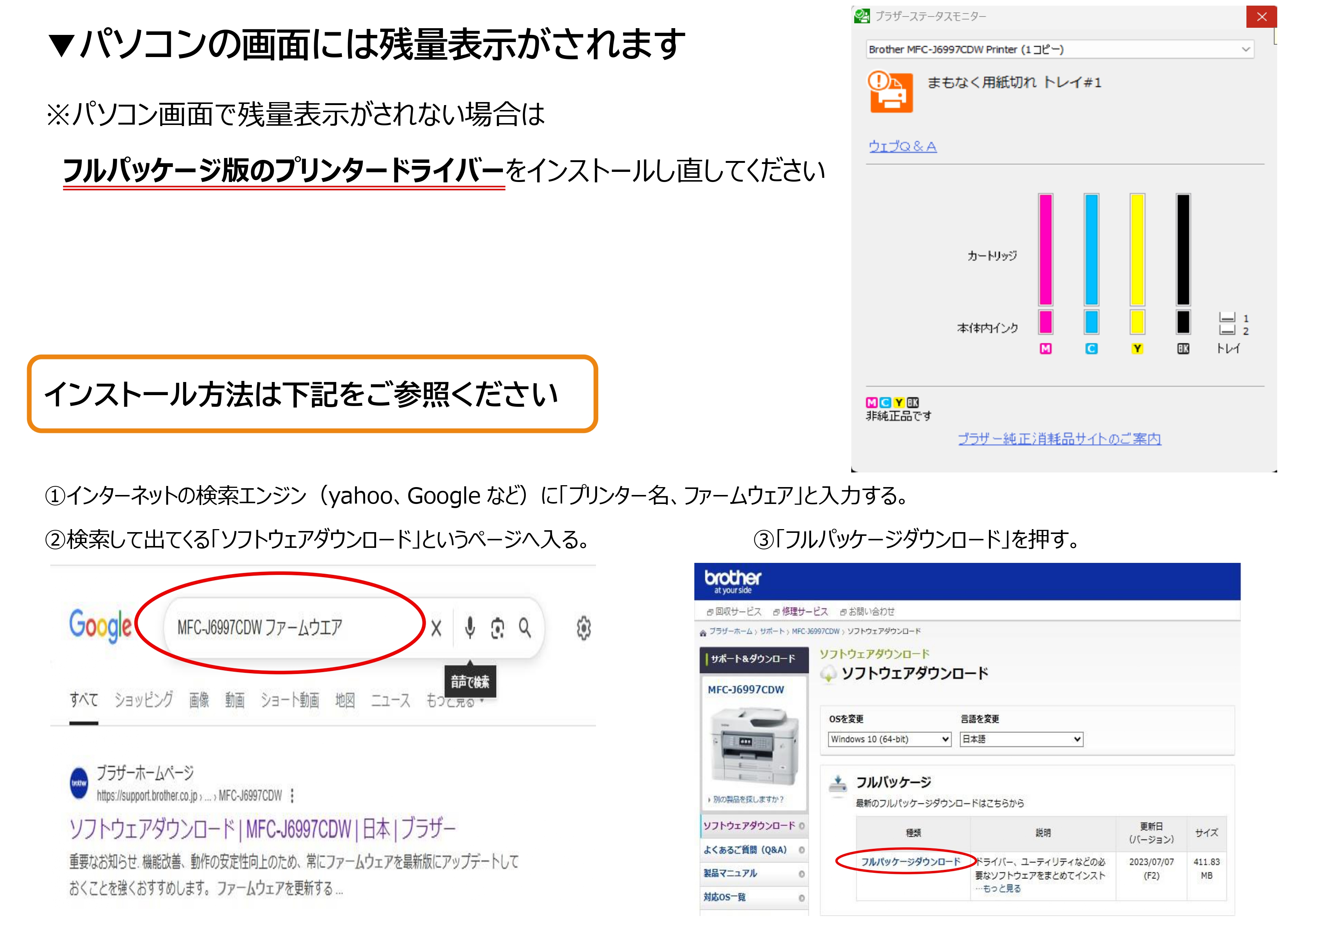Click the Google image search camera icon
Image resolution: width=1317 pixels, height=931 pixels.
(x=497, y=628)
